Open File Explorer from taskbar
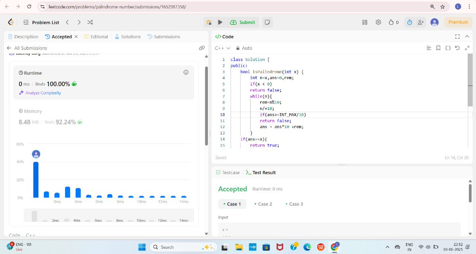The height and width of the screenshot is (254, 476). 238,247
